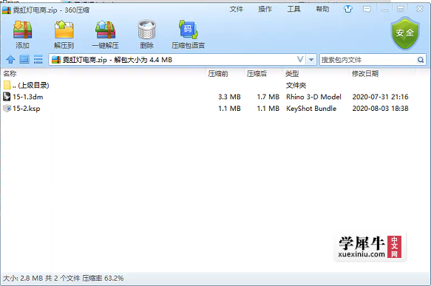Close the 360压缩 window
The height and width of the screenshot is (286, 431).
click(x=420, y=9)
